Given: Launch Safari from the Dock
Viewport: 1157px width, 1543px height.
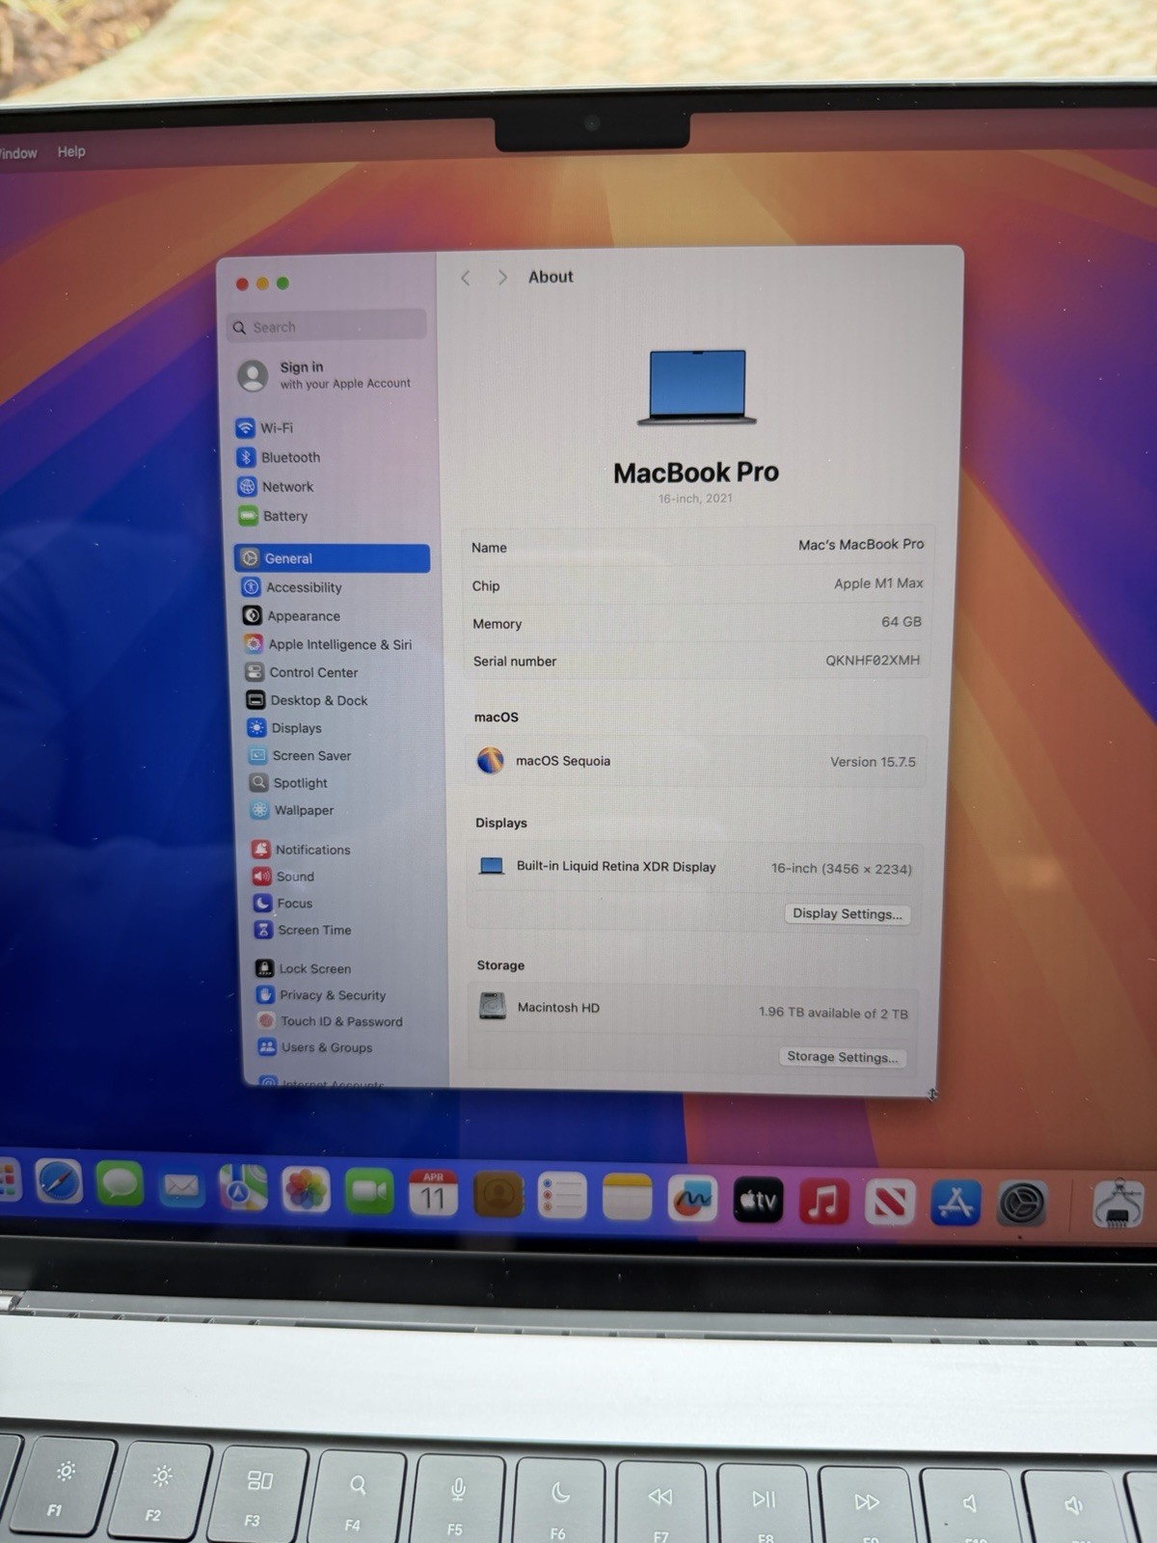Looking at the screenshot, I should tap(59, 1182).
